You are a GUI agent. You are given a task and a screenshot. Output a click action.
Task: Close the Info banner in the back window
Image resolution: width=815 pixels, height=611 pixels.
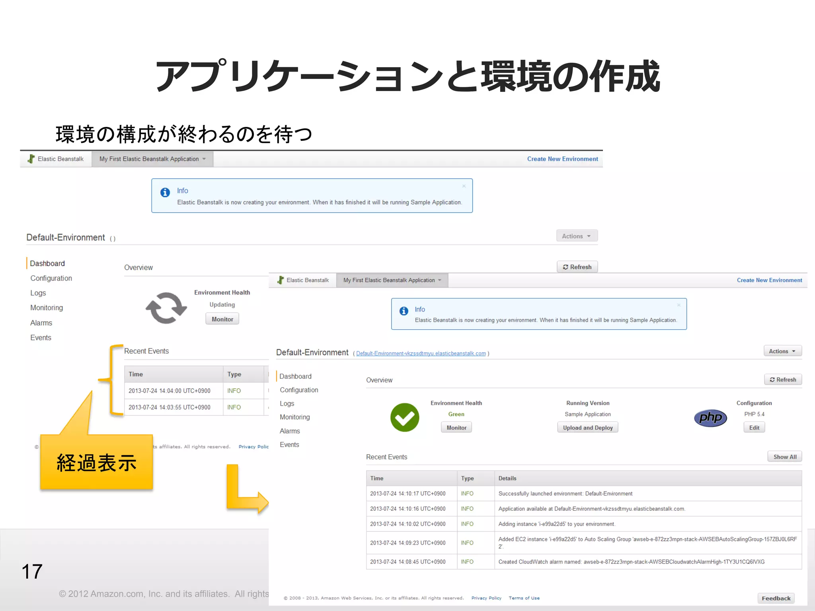coord(464,186)
